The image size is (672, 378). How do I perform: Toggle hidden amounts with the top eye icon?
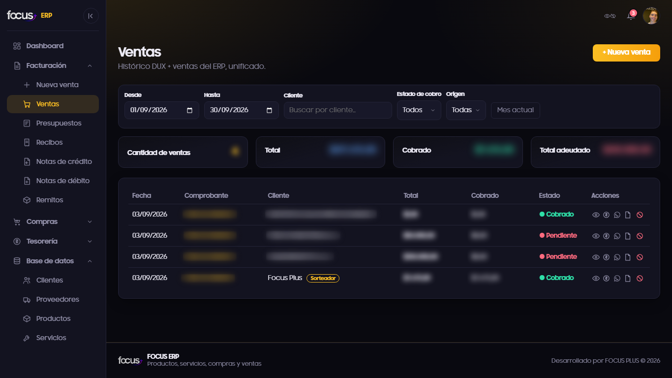610,16
